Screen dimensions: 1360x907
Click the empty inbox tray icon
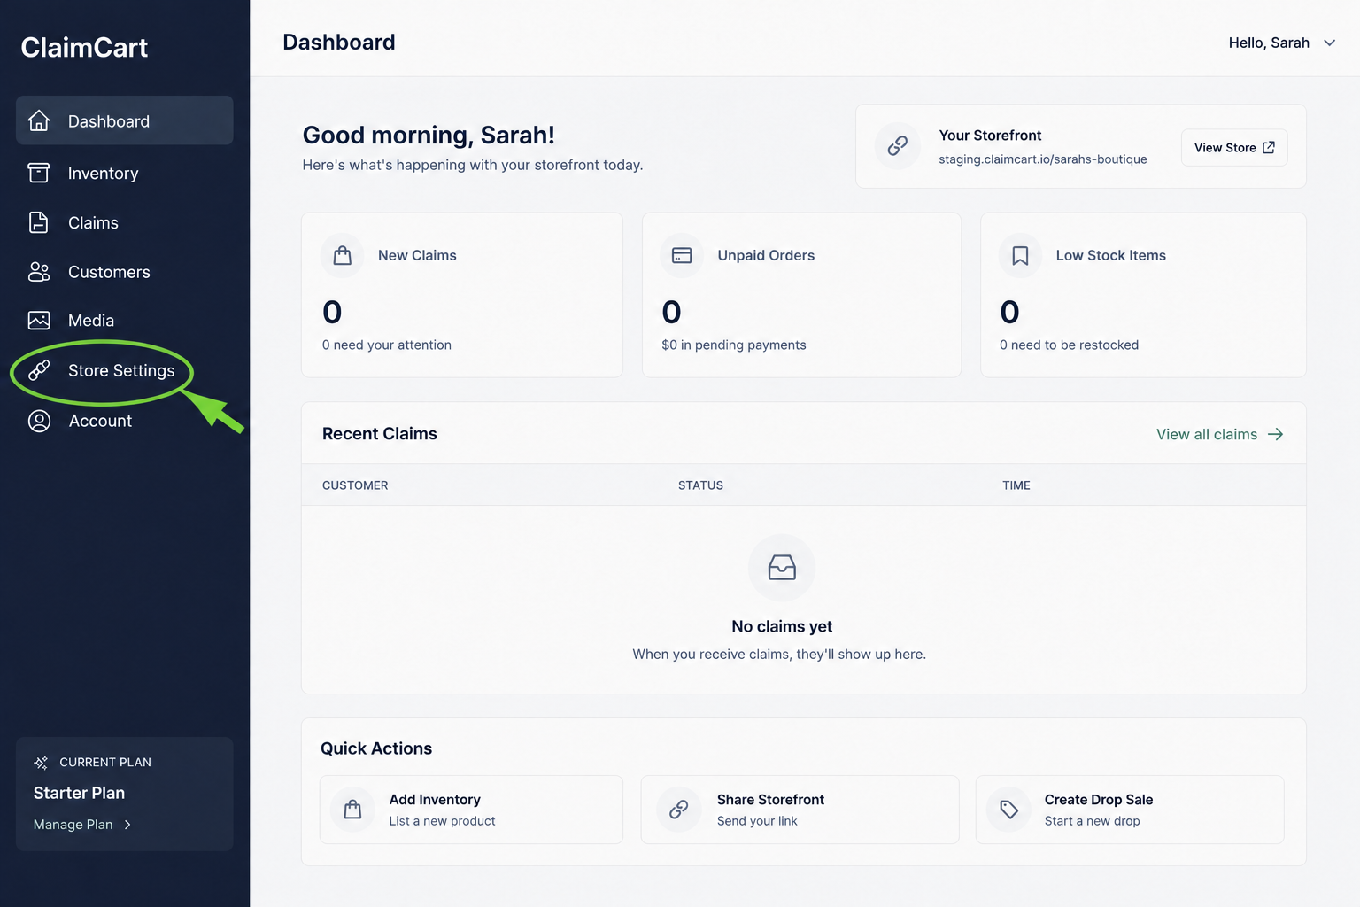point(782,567)
